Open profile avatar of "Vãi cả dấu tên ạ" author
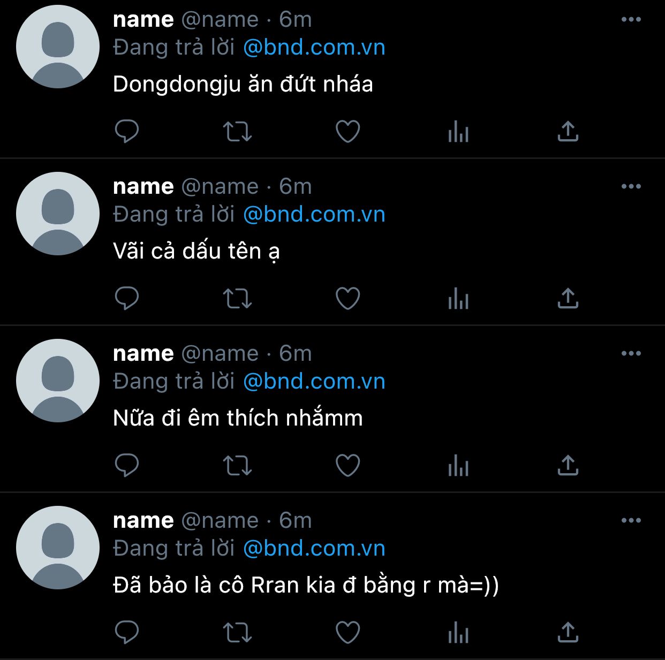 [x=58, y=214]
